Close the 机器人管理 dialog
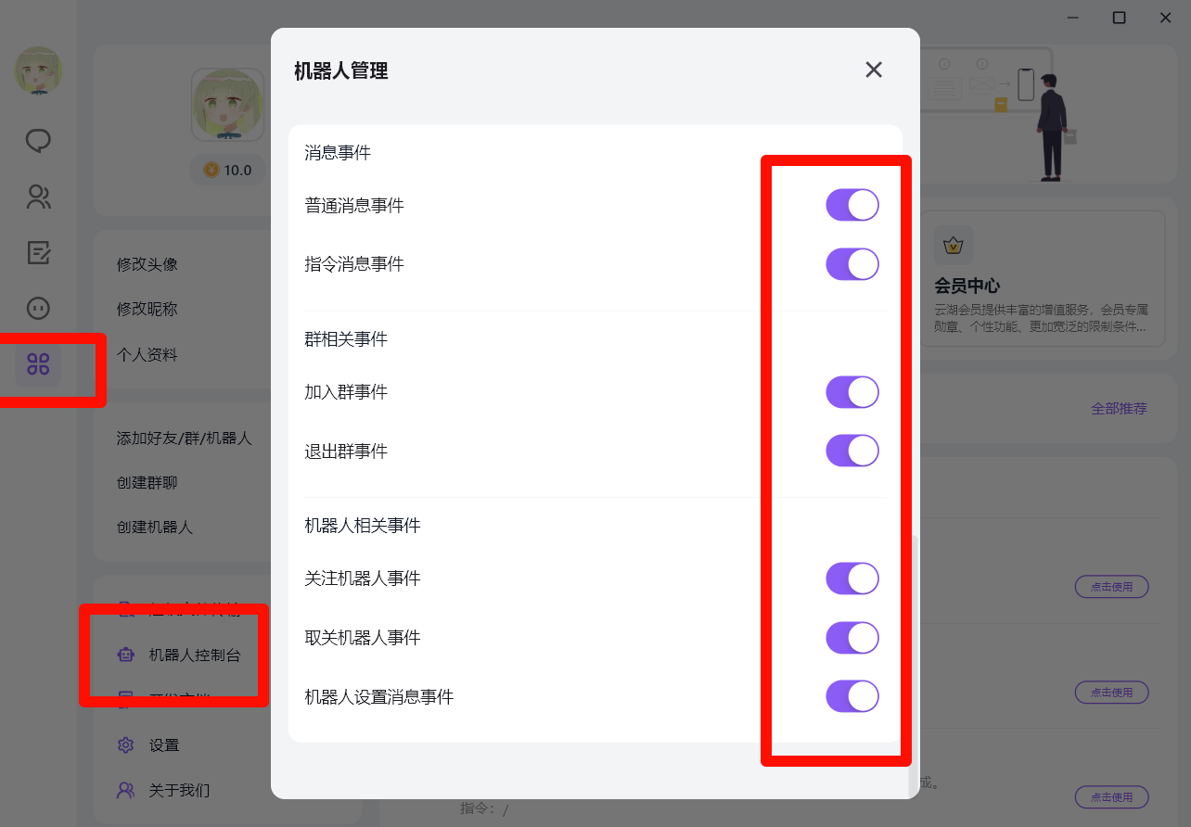The height and width of the screenshot is (827, 1191). click(873, 70)
